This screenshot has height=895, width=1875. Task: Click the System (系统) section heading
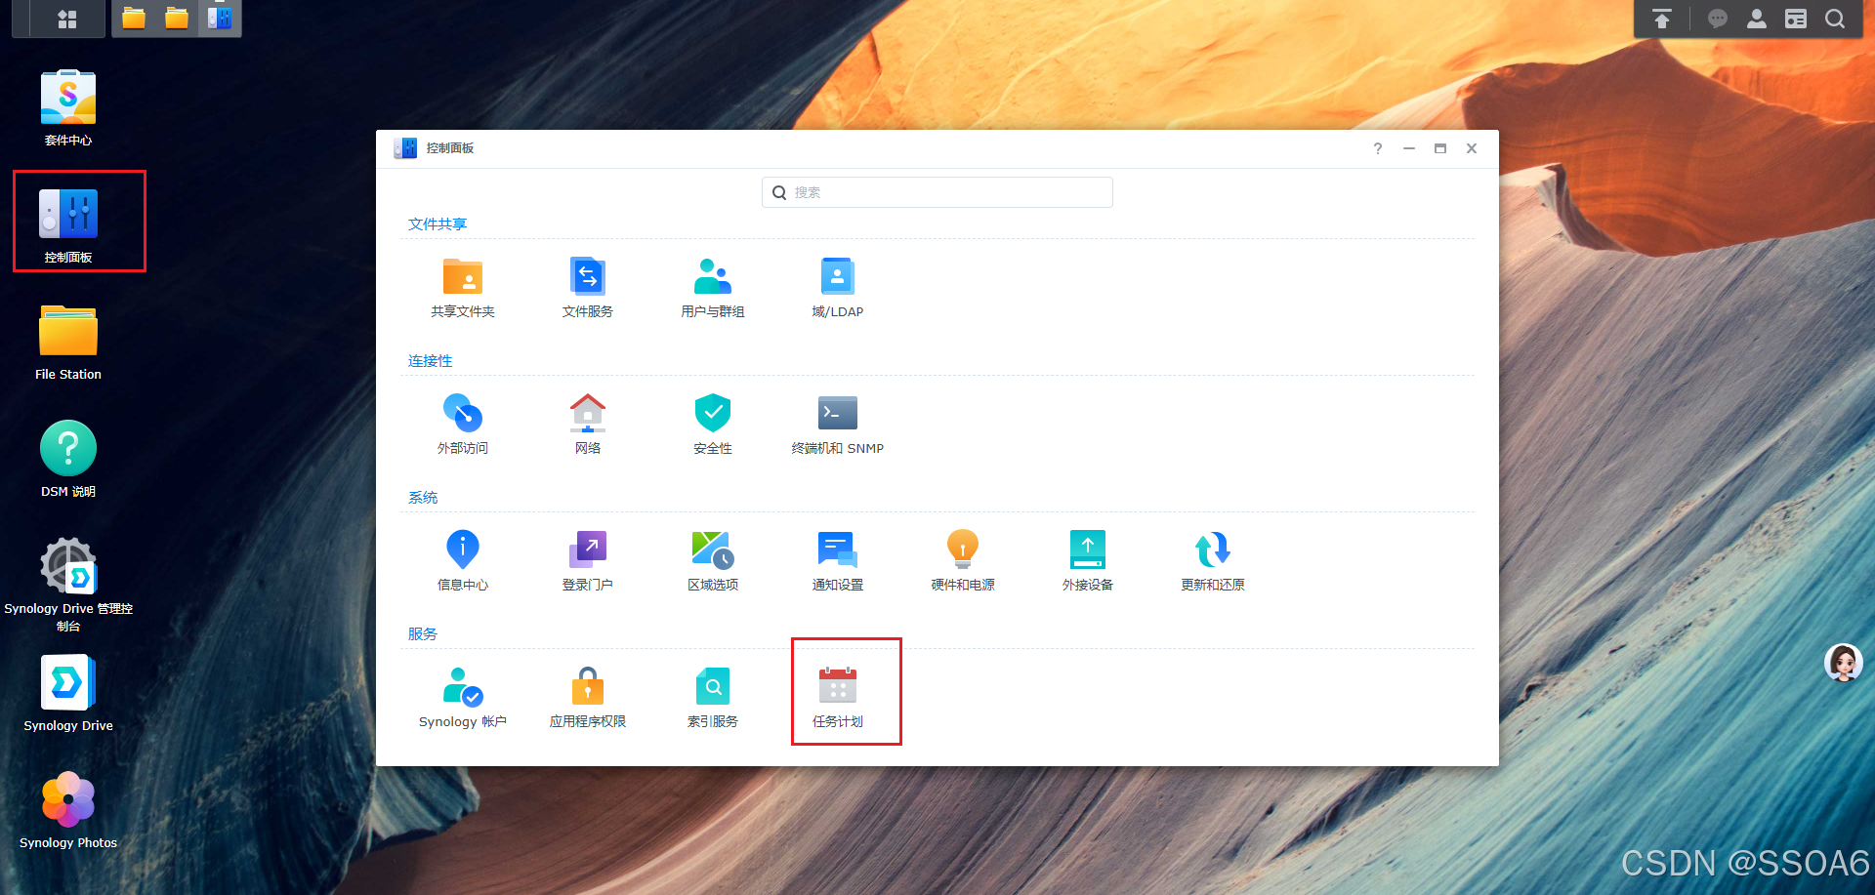tap(423, 498)
